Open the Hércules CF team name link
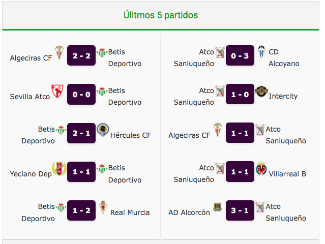 pyautogui.click(x=131, y=135)
